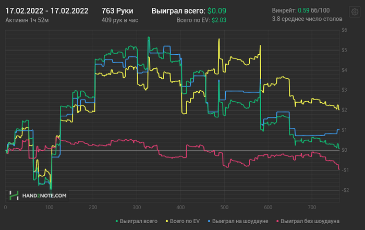Viewport: 365px width, 230px height.
Task: Click the total won value $0.09
Action: point(217,11)
